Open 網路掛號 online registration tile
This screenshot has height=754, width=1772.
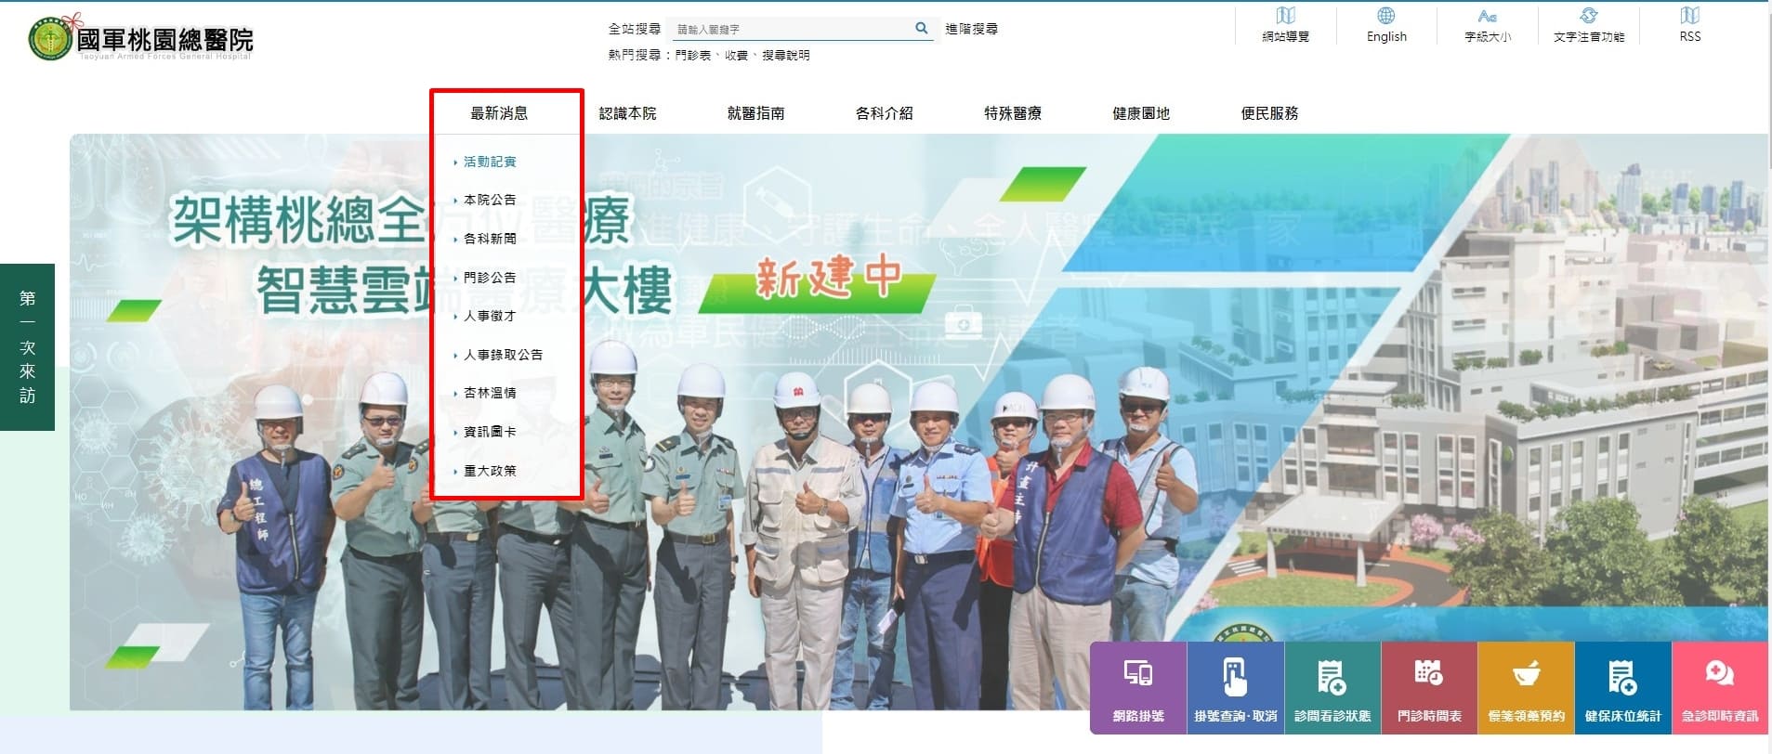(1137, 688)
